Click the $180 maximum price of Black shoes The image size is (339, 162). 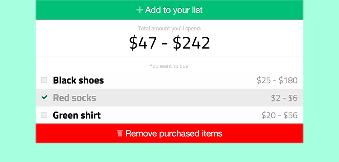click(x=288, y=80)
